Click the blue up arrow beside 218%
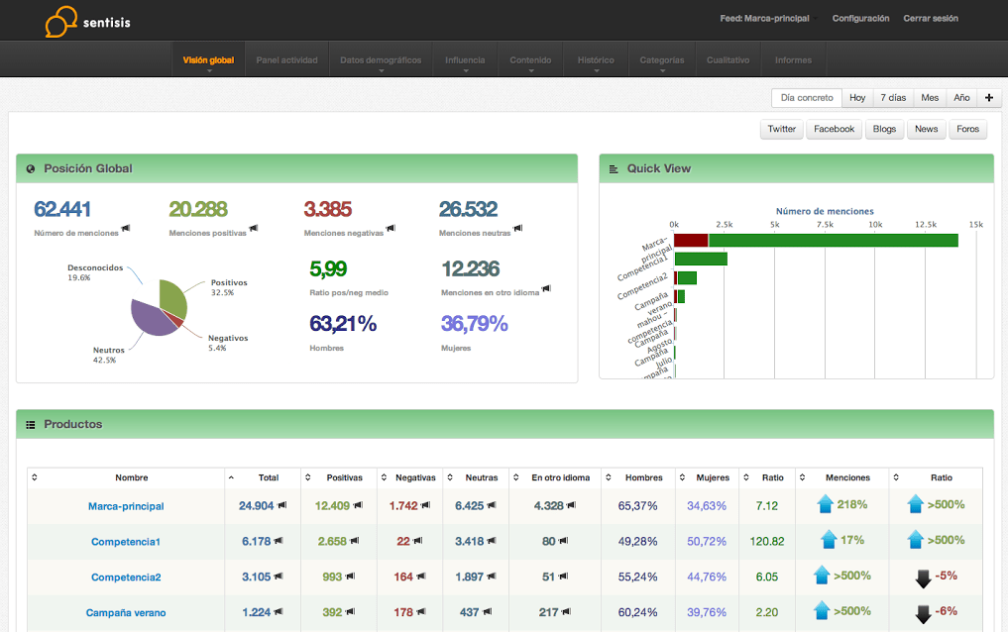The image size is (1008, 632). tap(825, 505)
